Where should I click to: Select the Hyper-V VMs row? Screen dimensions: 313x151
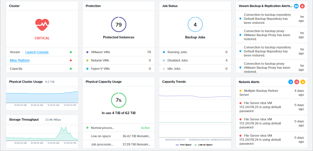[119, 69]
